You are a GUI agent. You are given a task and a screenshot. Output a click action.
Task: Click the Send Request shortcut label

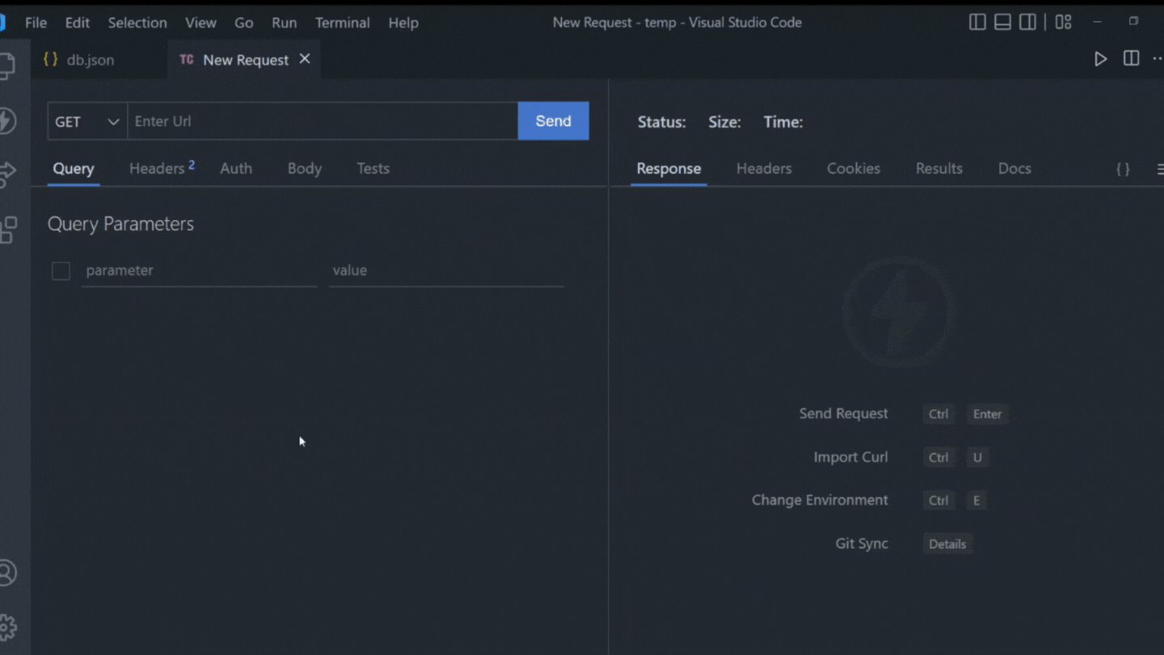(844, 413)
